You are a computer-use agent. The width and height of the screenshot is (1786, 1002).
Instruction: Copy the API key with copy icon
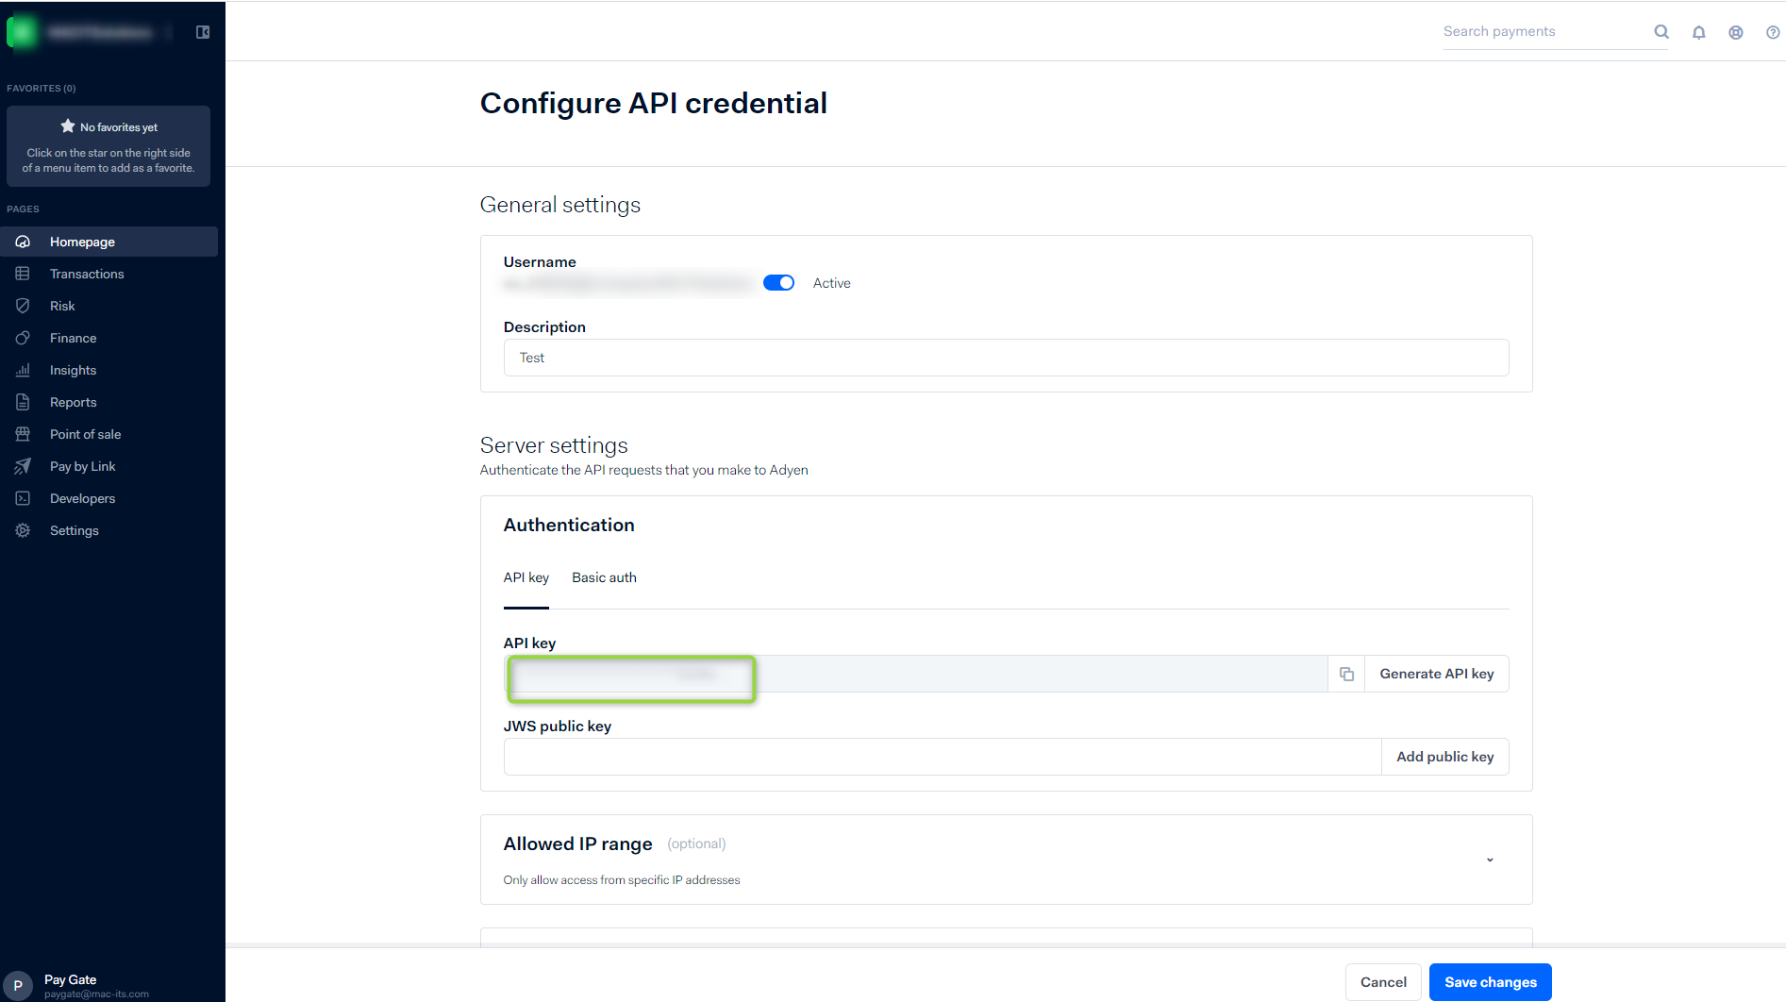pos(1346,674)
